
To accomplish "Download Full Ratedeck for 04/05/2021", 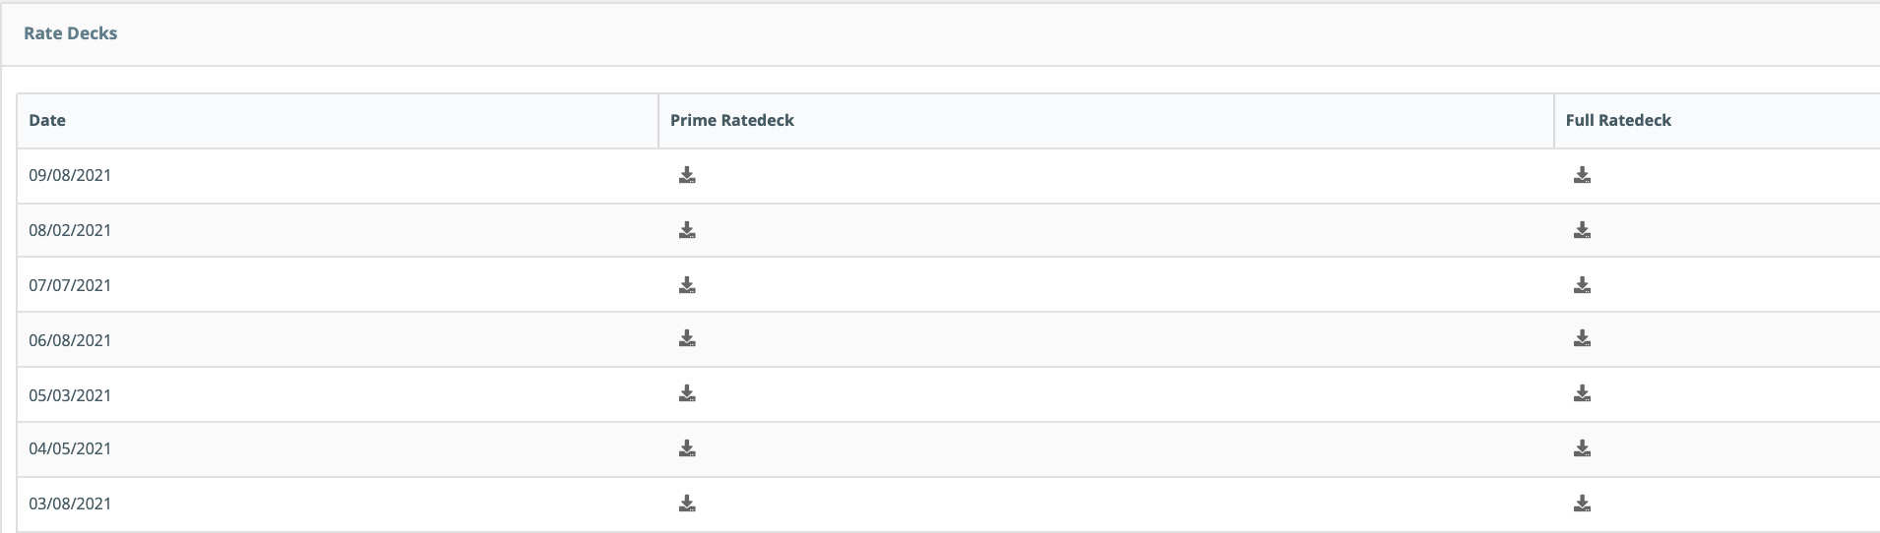I will (x=1582, y=448).
